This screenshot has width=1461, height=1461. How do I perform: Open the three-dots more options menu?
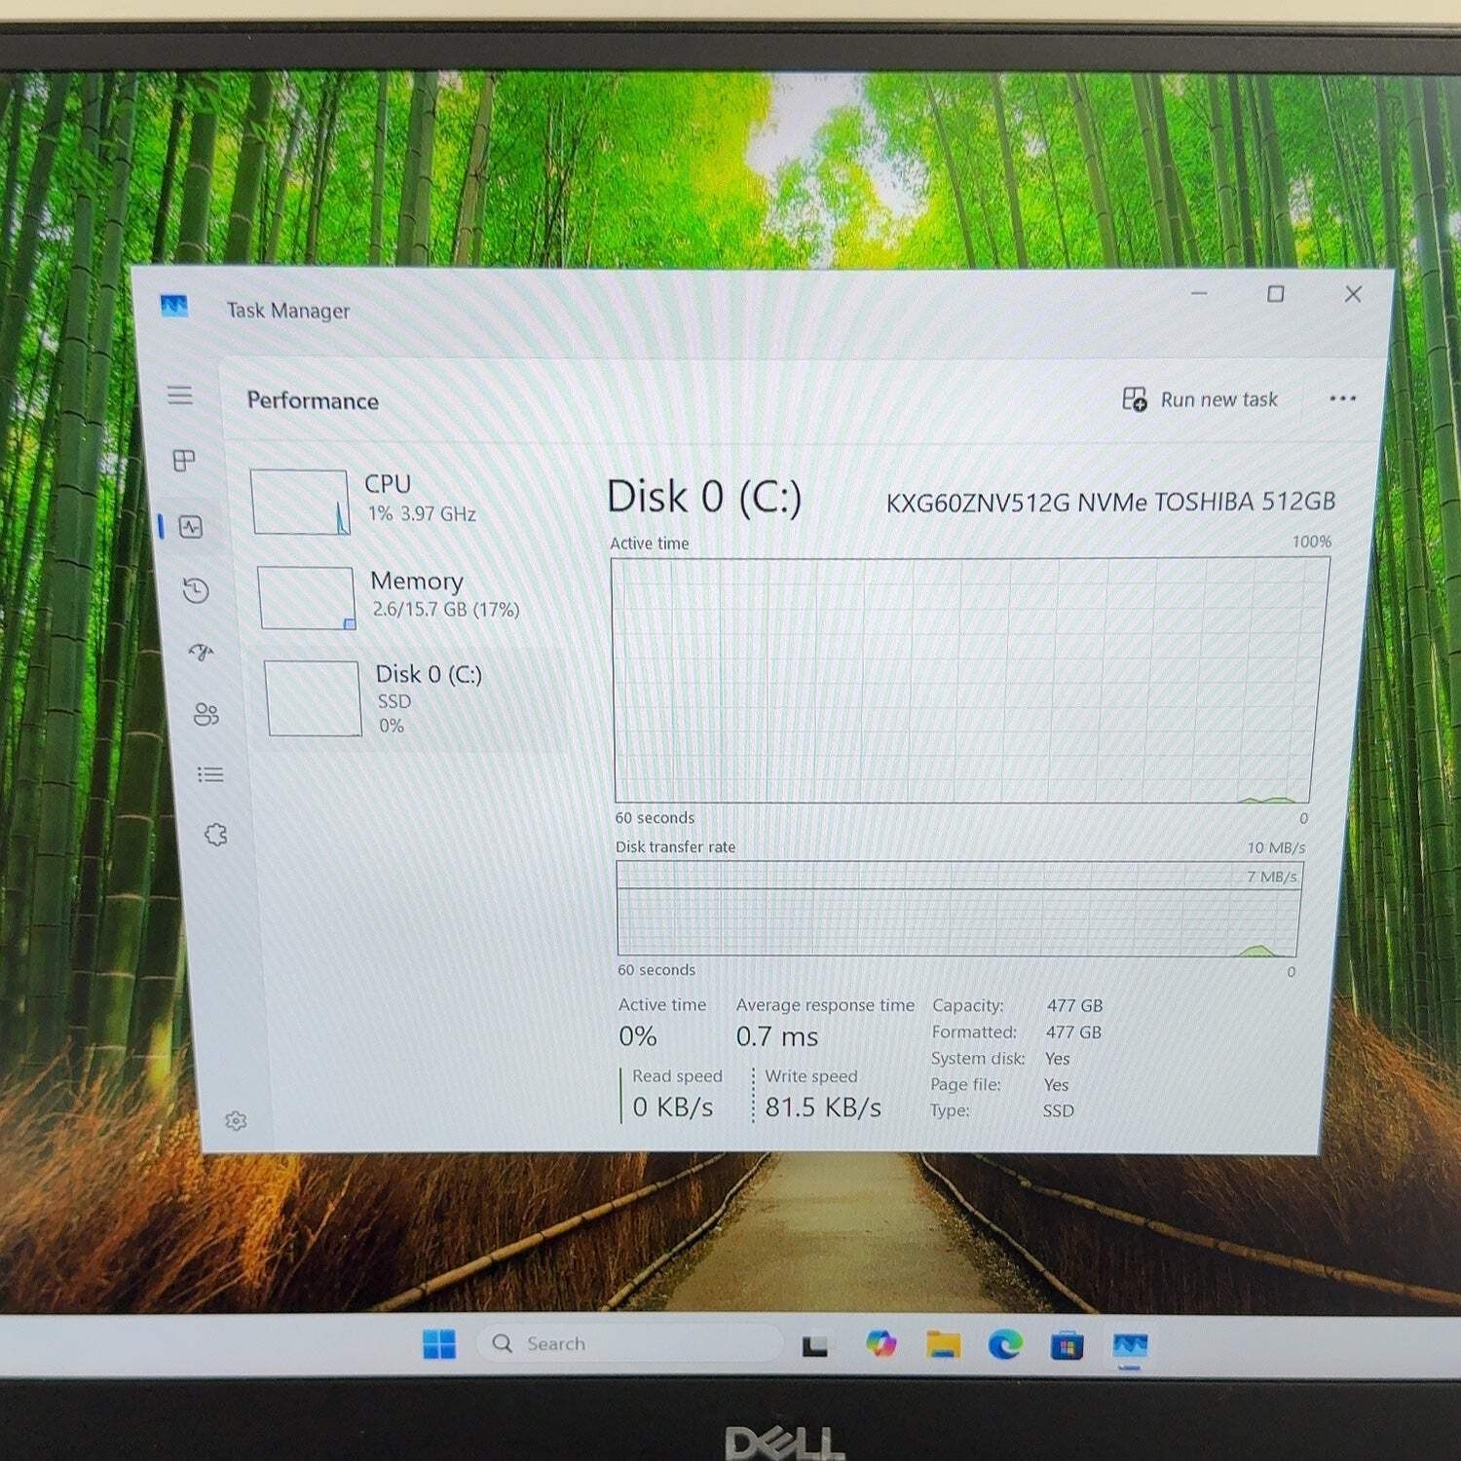pyautogui.click(x=1342, y=398)
